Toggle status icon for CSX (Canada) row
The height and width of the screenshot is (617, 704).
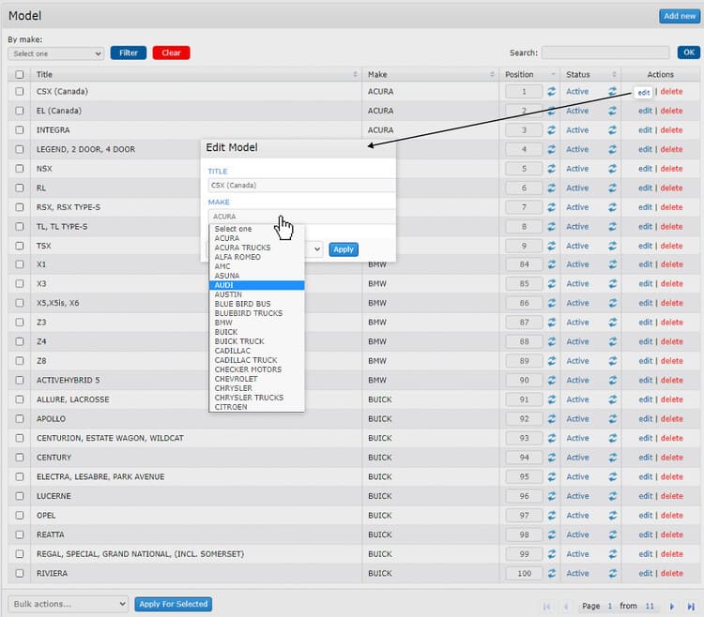(x=612, y=92)
